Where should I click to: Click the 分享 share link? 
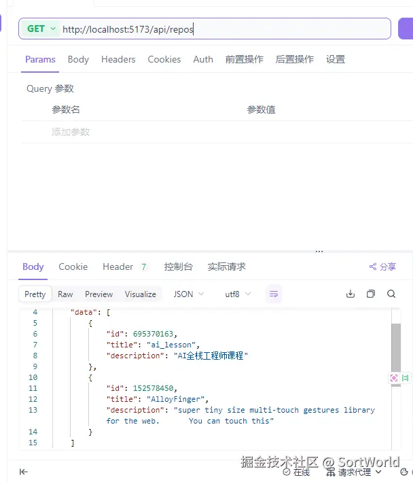(382, 266)
